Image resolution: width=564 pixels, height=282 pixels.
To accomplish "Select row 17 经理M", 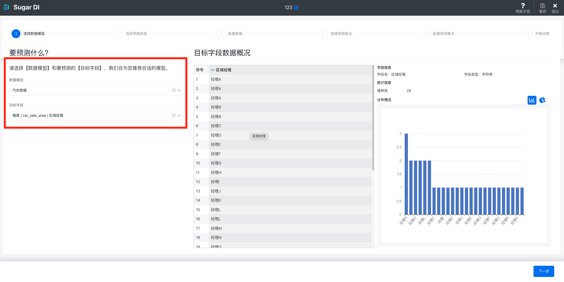I will click(x=283, y=228).
